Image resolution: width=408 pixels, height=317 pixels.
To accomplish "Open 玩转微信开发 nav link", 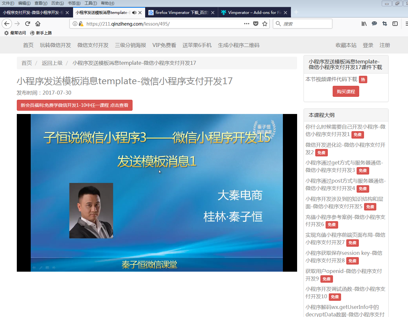I will pos(55,45).
